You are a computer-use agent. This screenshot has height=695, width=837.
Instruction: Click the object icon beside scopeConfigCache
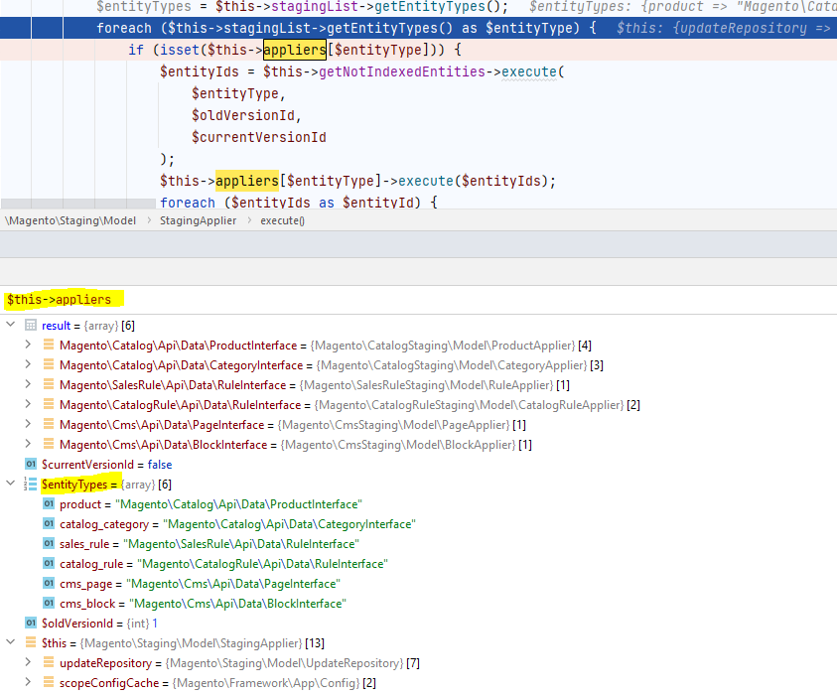49,683
